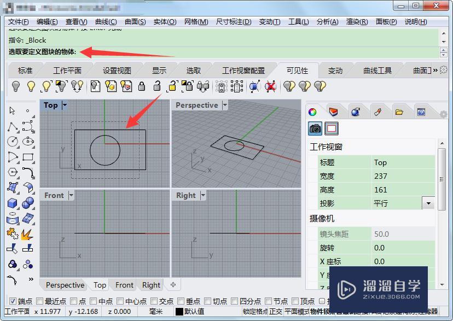Click the 锁定格点 grid snap status button

(255, 312)
